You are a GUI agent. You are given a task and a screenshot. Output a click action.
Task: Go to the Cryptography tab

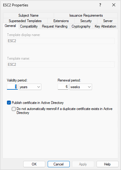click(x=81, y=26)
